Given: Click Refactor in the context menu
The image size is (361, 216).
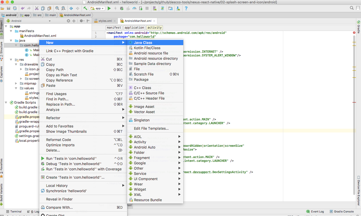Looking at the screenshot, I should 83,118.
